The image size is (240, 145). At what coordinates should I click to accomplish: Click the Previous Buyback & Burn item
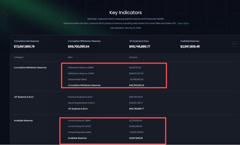click(x=80, y=97)
